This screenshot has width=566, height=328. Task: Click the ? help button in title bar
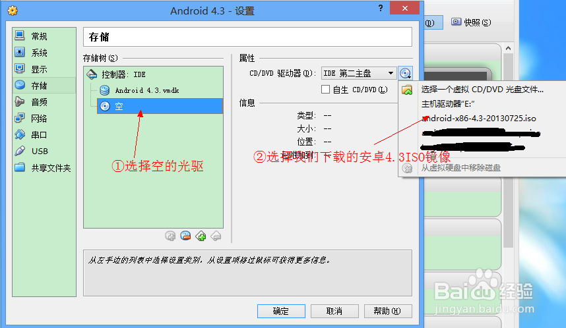coord(381,9)
